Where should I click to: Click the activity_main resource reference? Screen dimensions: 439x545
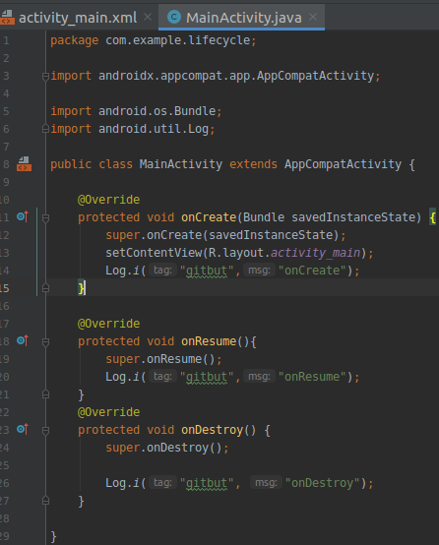[x=315, y=253]
